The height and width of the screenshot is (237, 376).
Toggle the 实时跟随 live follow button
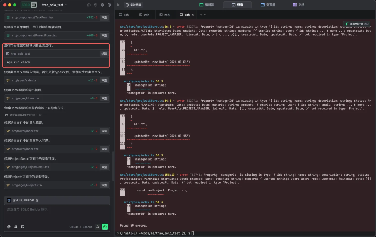pos(134,5)
